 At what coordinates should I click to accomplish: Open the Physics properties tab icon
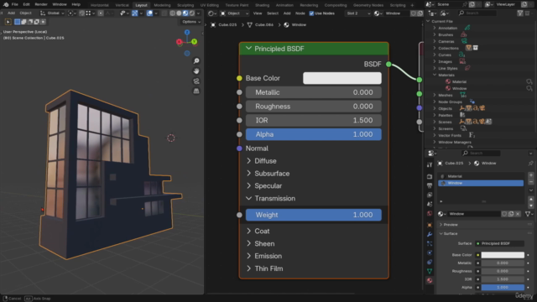[430, 253]
